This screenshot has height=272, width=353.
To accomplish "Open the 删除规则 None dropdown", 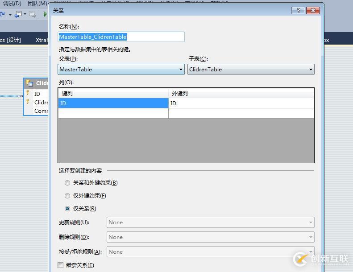I will pyautogui.click(x=211, y=237).
